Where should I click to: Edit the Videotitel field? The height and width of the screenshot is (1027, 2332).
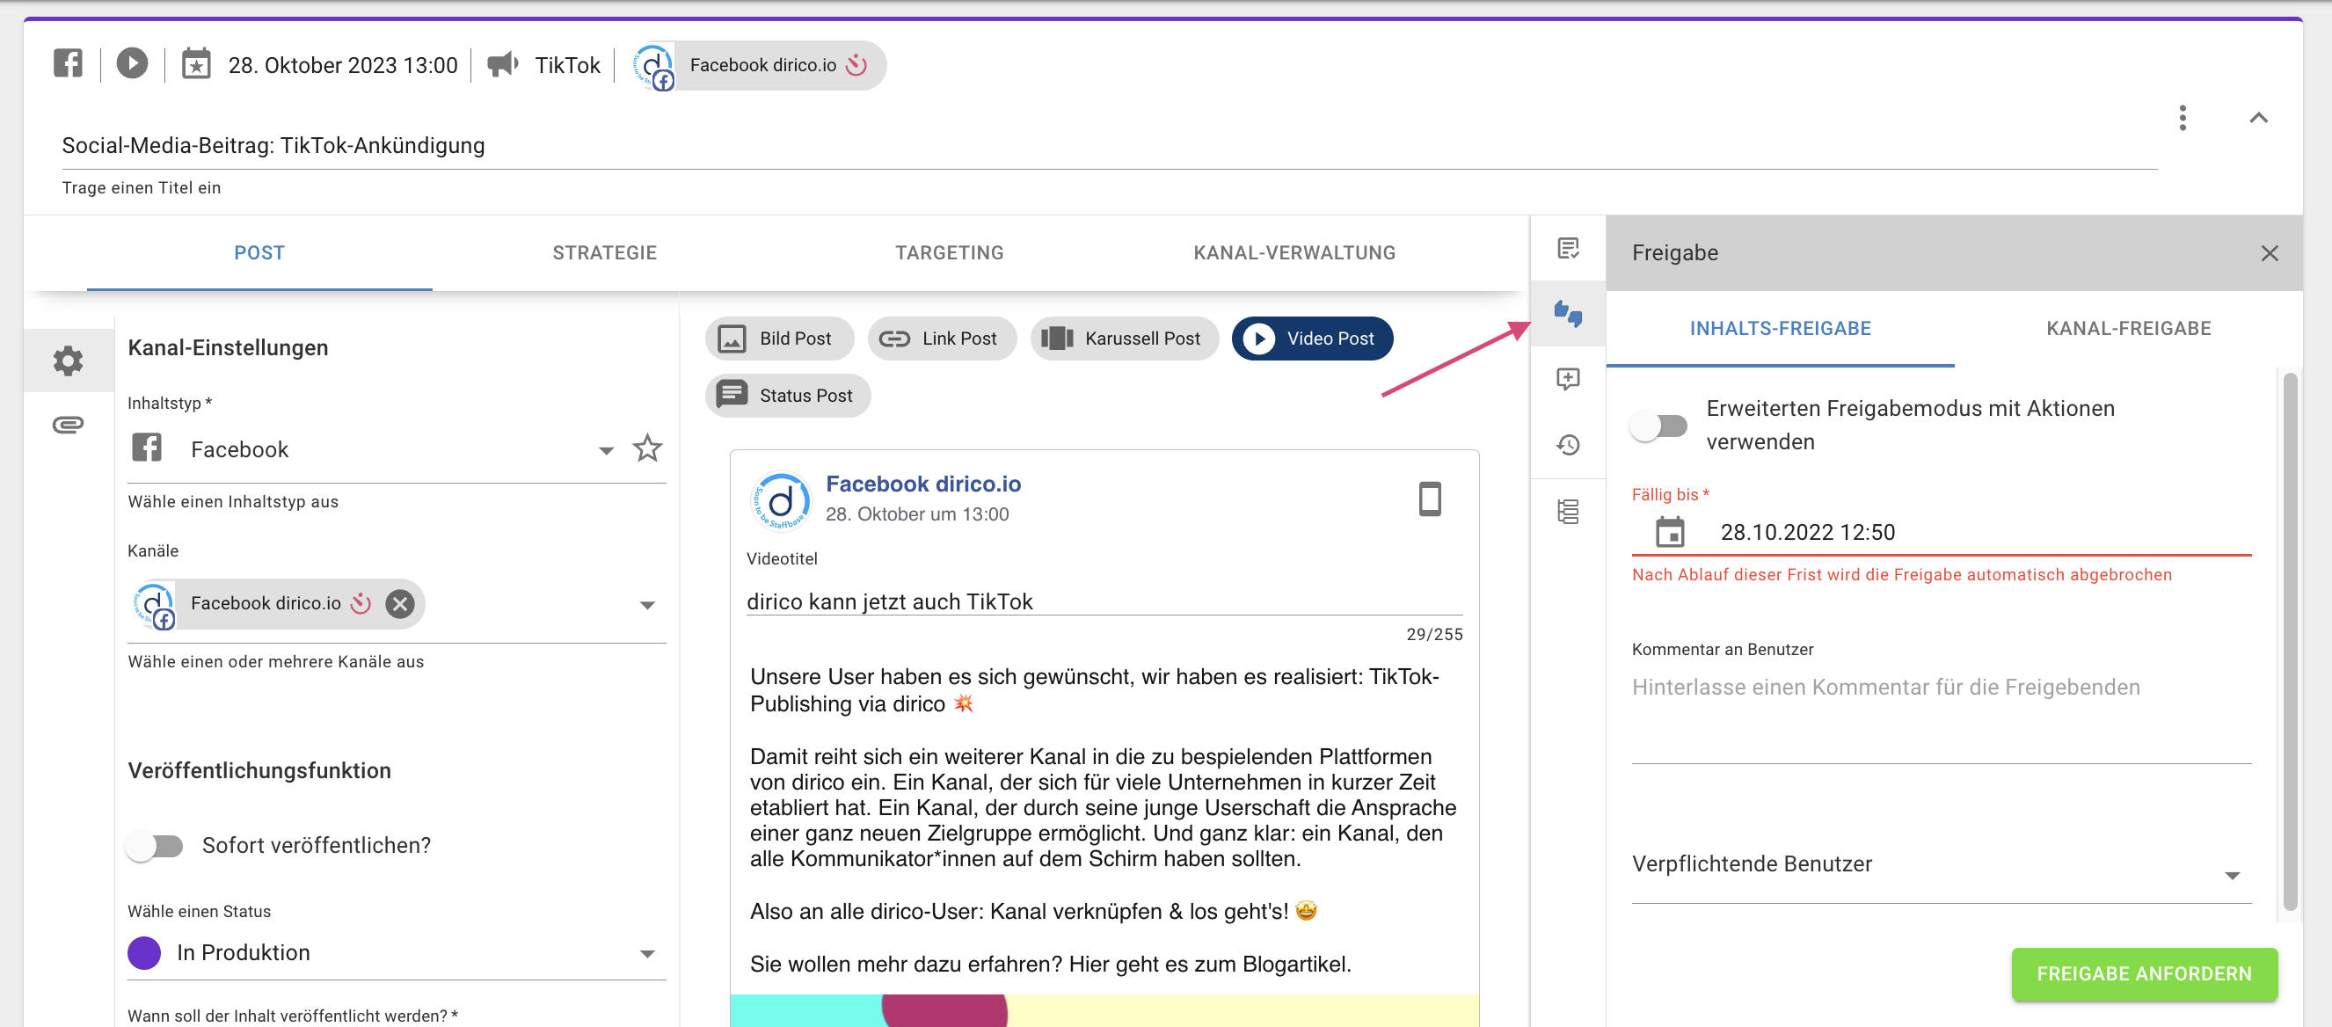point(1104,601)
